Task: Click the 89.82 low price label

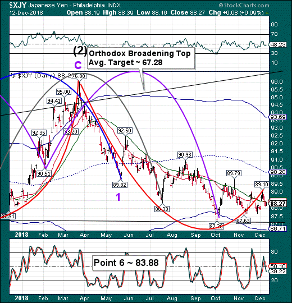Action: 120,185
